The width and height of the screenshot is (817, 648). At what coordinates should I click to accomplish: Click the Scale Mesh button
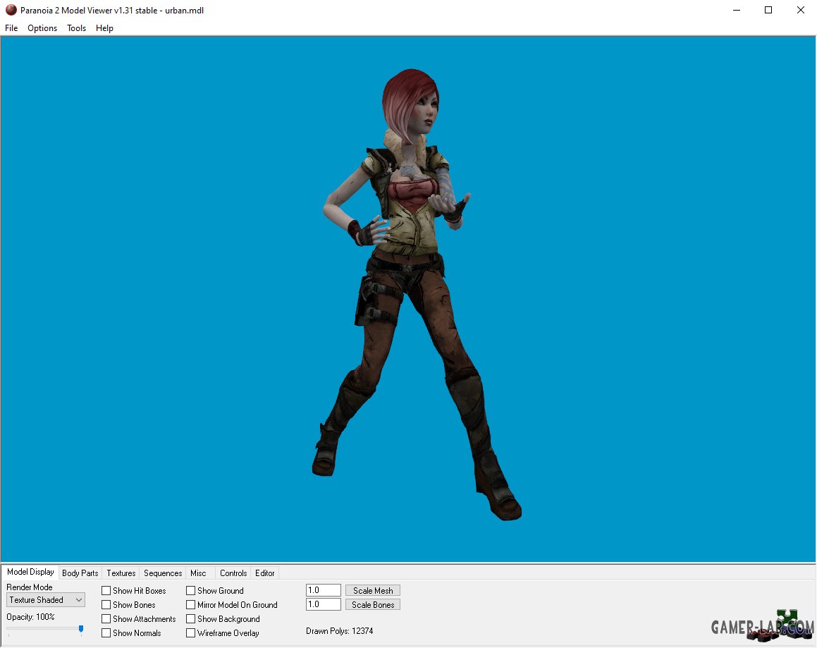(x=372, y=591)
